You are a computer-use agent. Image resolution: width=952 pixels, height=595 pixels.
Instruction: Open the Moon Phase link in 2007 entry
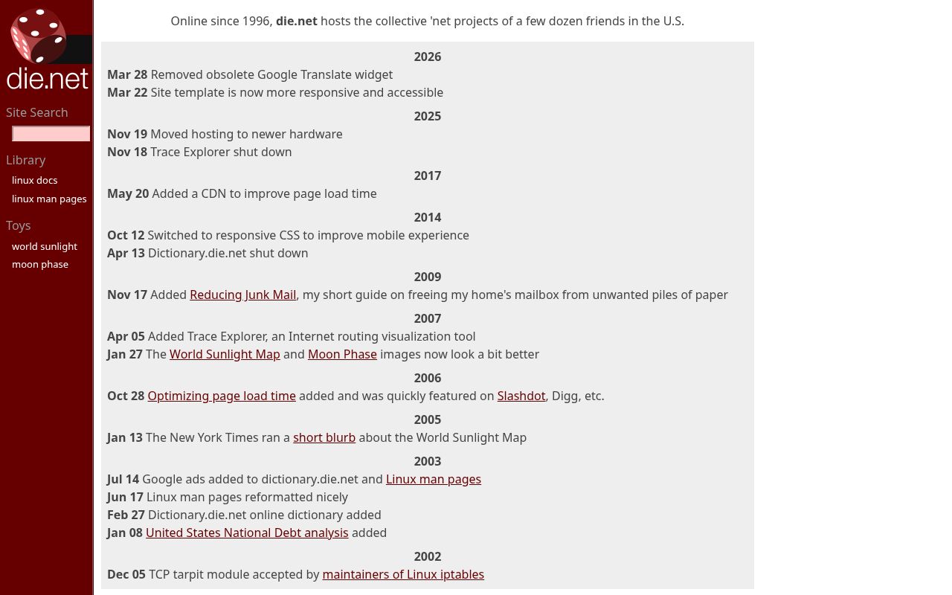pyautogui.click(x=342, y=354)
